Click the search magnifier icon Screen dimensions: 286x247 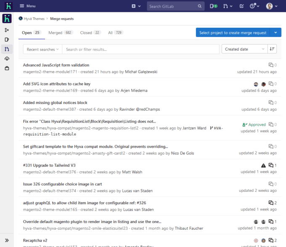point(200,6)
